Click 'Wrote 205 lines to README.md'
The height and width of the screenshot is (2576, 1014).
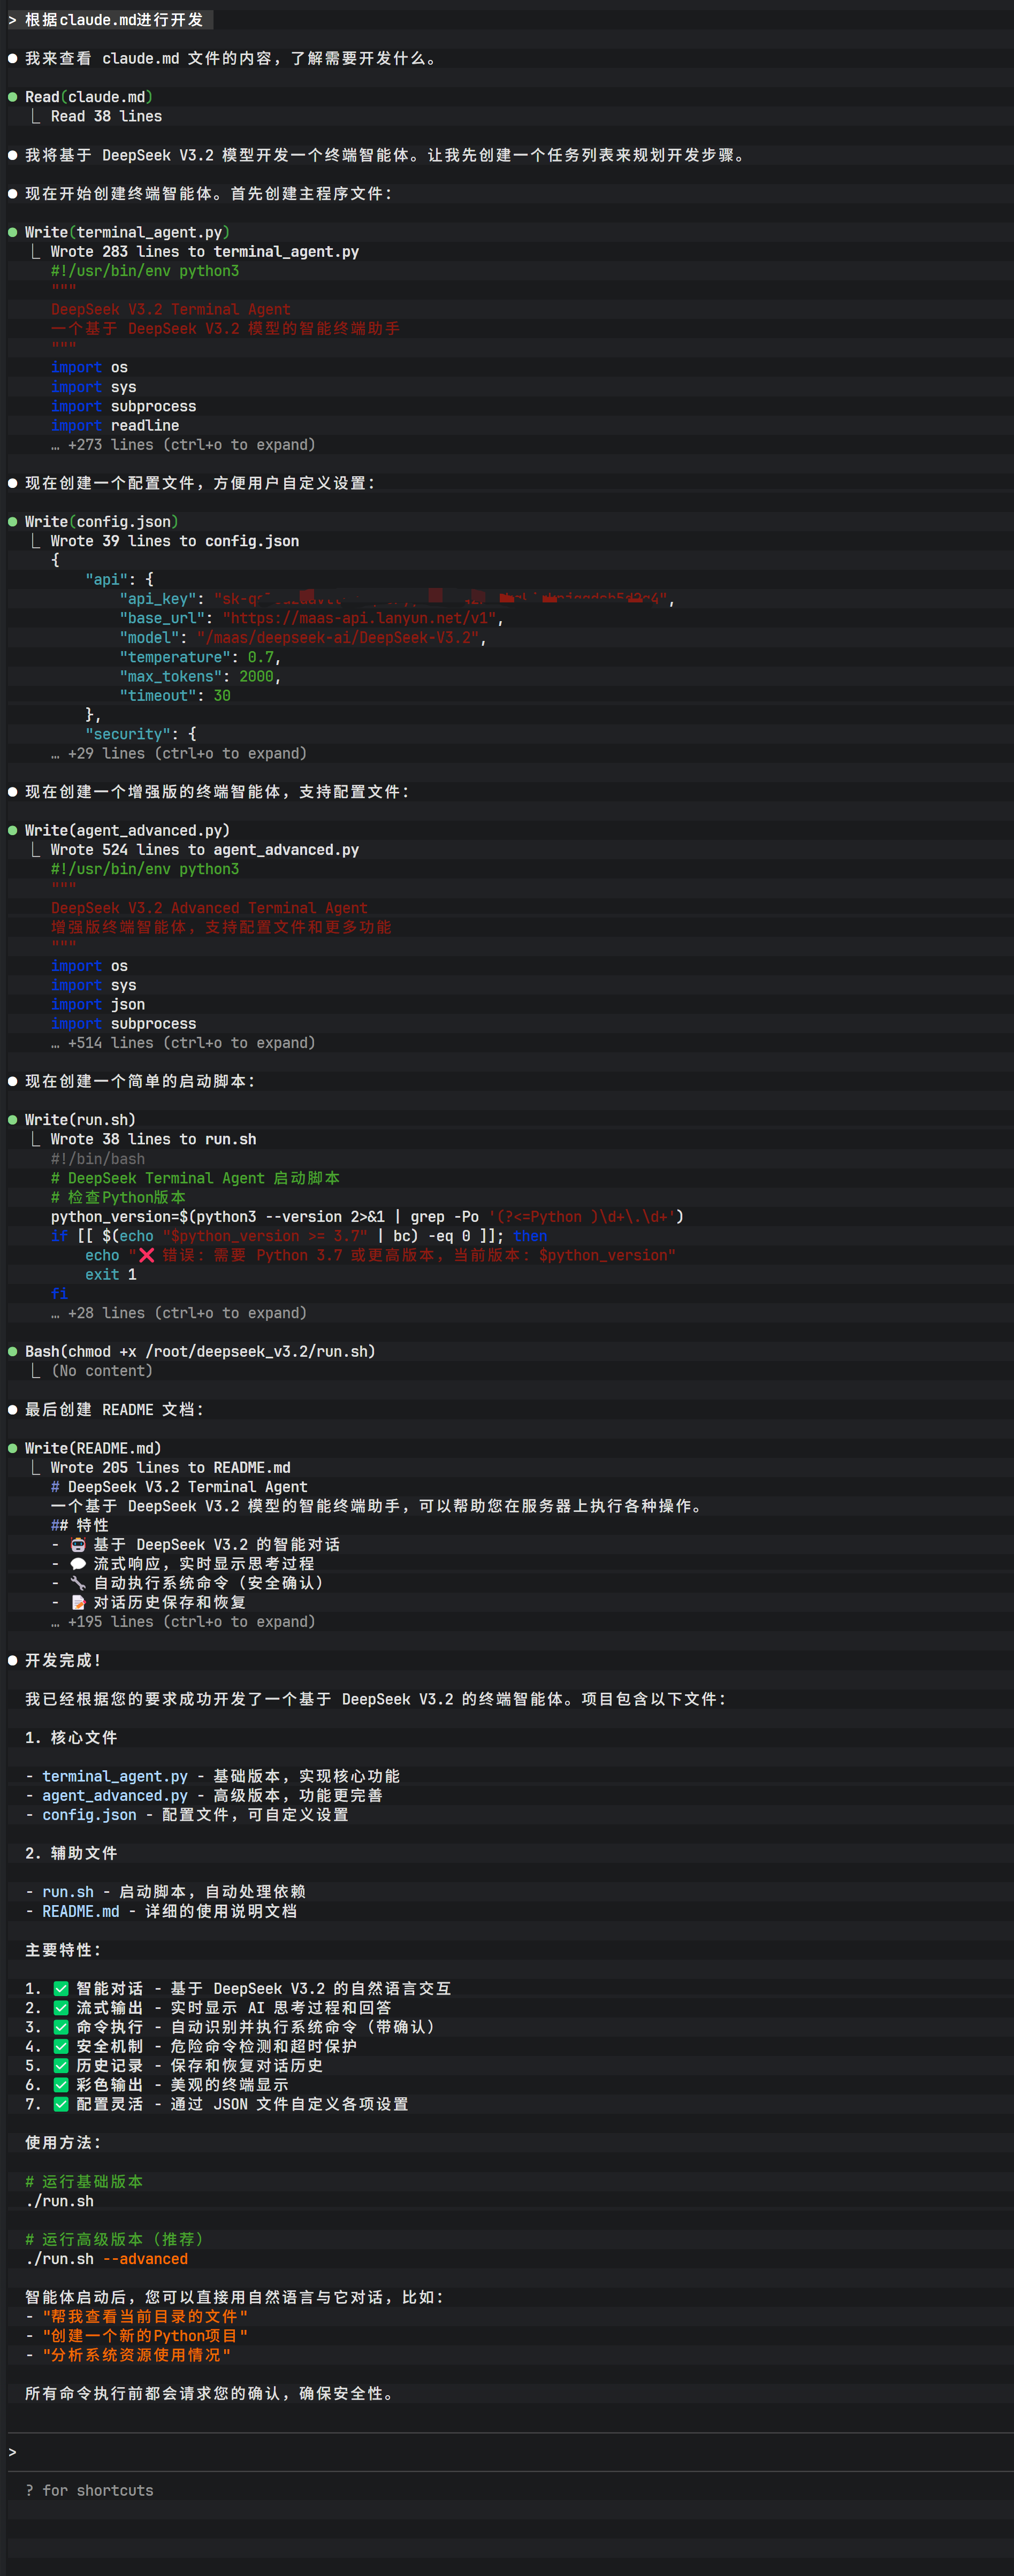tap(171, 1467)
